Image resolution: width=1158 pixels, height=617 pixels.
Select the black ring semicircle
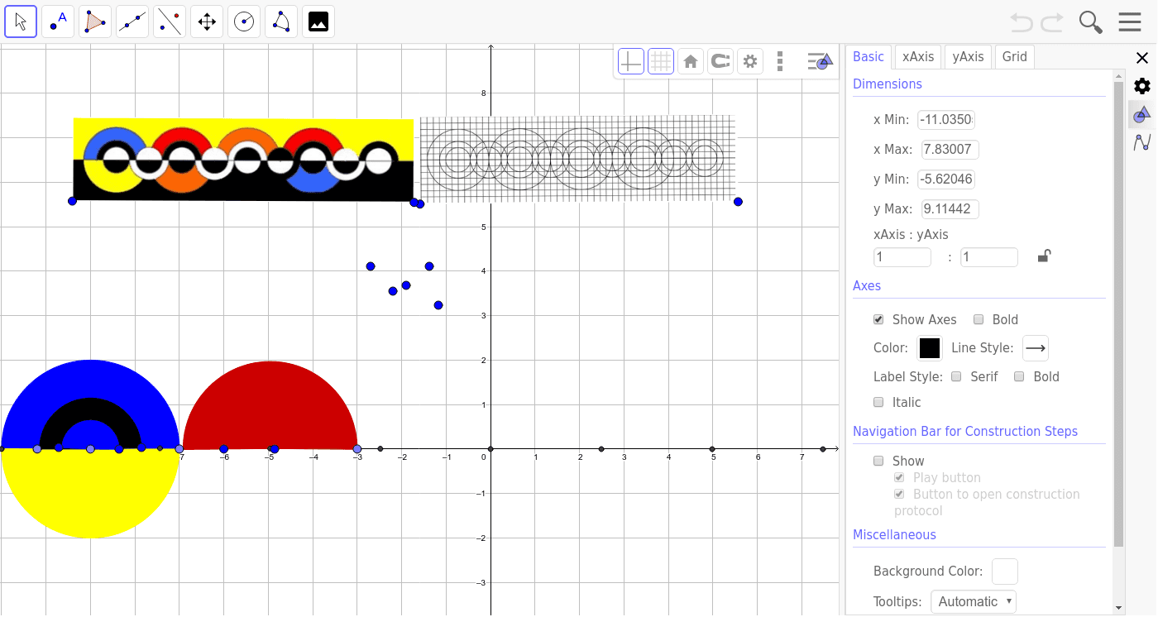click(x=90, y=409)
